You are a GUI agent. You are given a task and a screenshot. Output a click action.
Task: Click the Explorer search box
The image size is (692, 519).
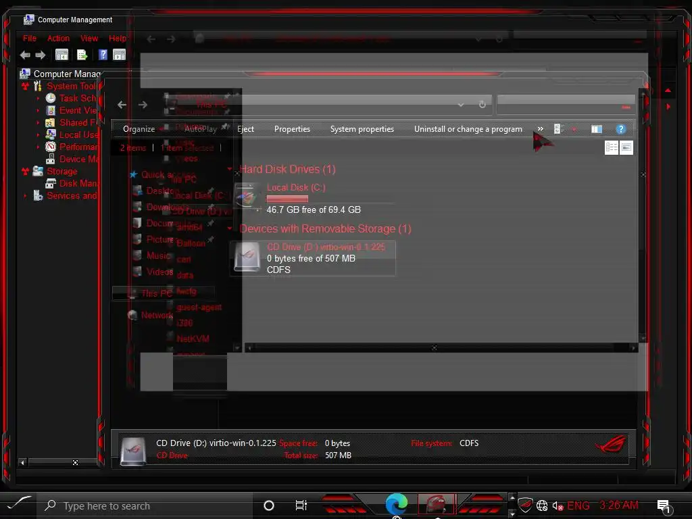coord(566,105)
